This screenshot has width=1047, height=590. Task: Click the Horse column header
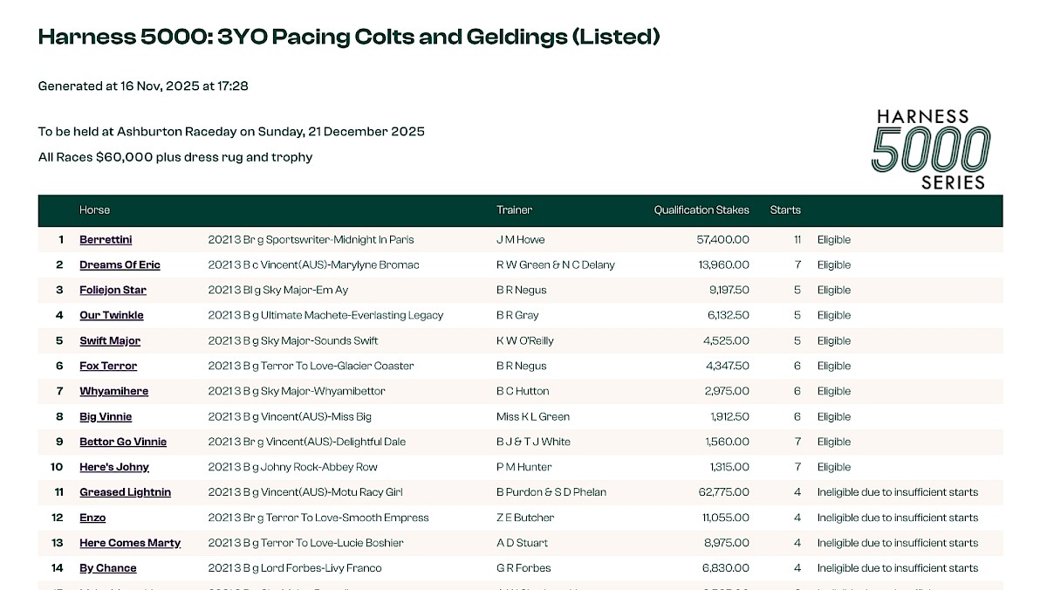(94, 210)
